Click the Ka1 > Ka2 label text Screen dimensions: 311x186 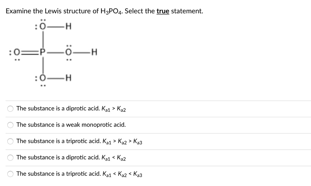click(114, 108)
